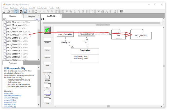Click the delete X toolbar icon
The width and height of the screenshot is (169, 112).
tap(67, 11)
